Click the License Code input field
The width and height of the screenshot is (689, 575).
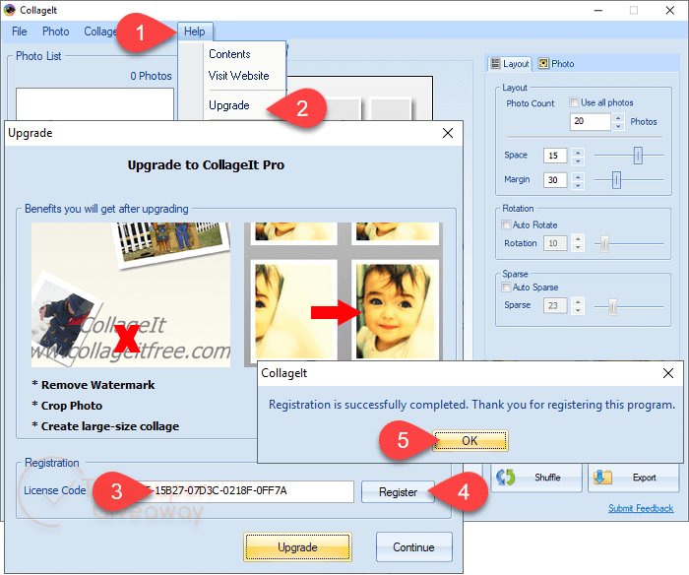tap(245, 491)
